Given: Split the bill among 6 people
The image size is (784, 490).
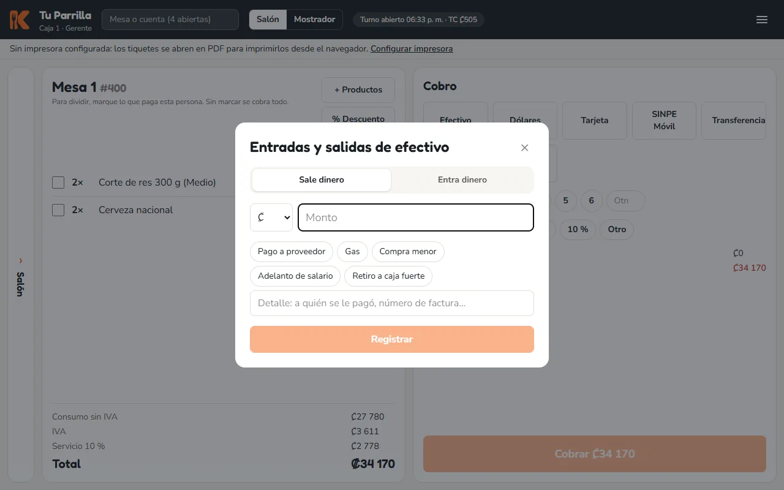Looking at the screenshot, I should click(x=591, y=201).
